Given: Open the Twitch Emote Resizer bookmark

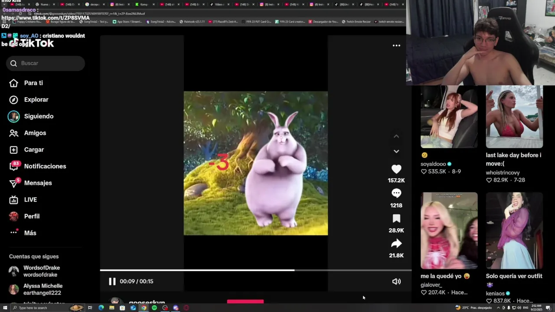Looking at the screenshot, I should (x=356, y=22).
